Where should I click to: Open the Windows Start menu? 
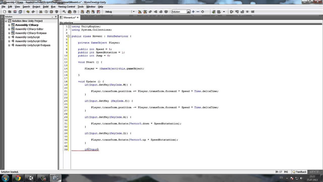click(5, 178)
